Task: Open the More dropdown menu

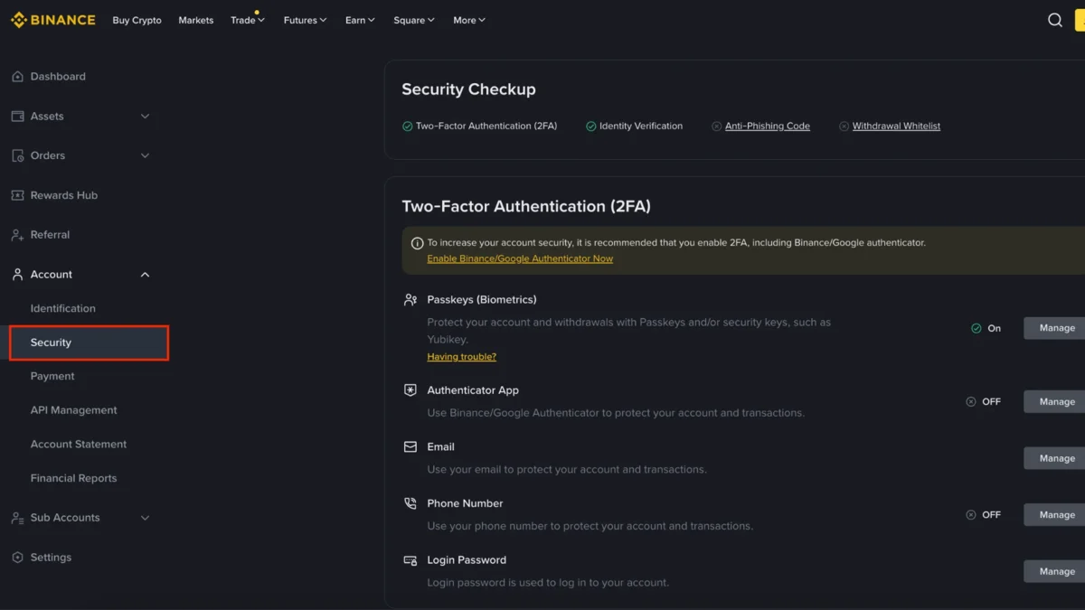Action: 469,20
